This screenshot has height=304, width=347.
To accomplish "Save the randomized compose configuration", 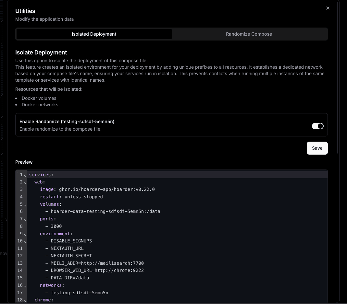I will click(317, 148).
